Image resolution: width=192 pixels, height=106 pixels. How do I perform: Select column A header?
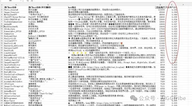tap(16, 5)
